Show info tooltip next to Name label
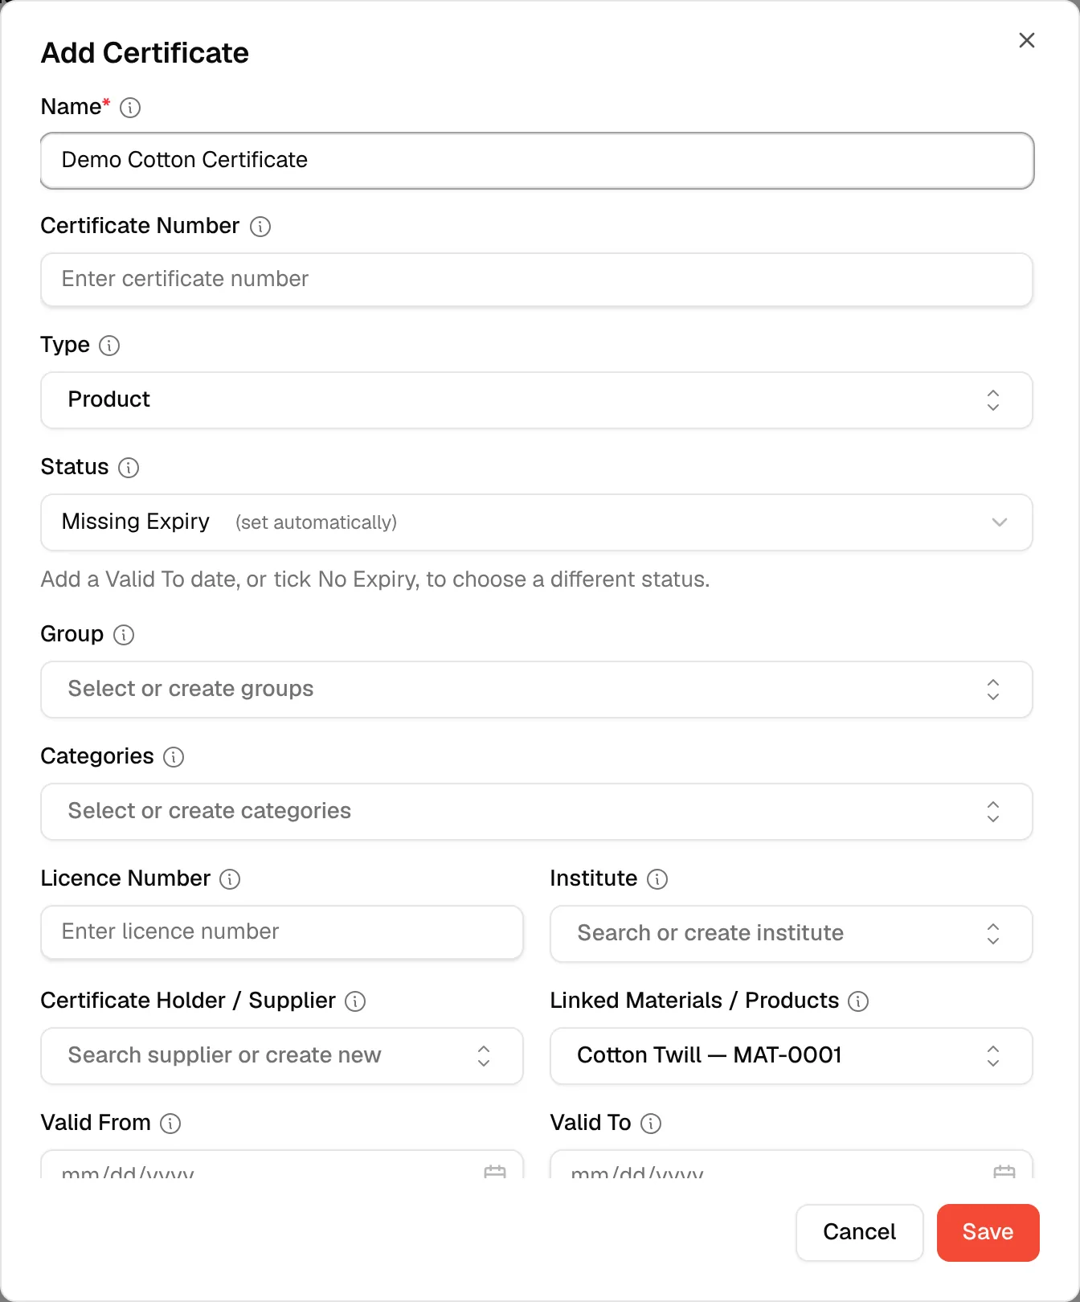Viewport: 1080px width, 1302px height. [130, 108]
